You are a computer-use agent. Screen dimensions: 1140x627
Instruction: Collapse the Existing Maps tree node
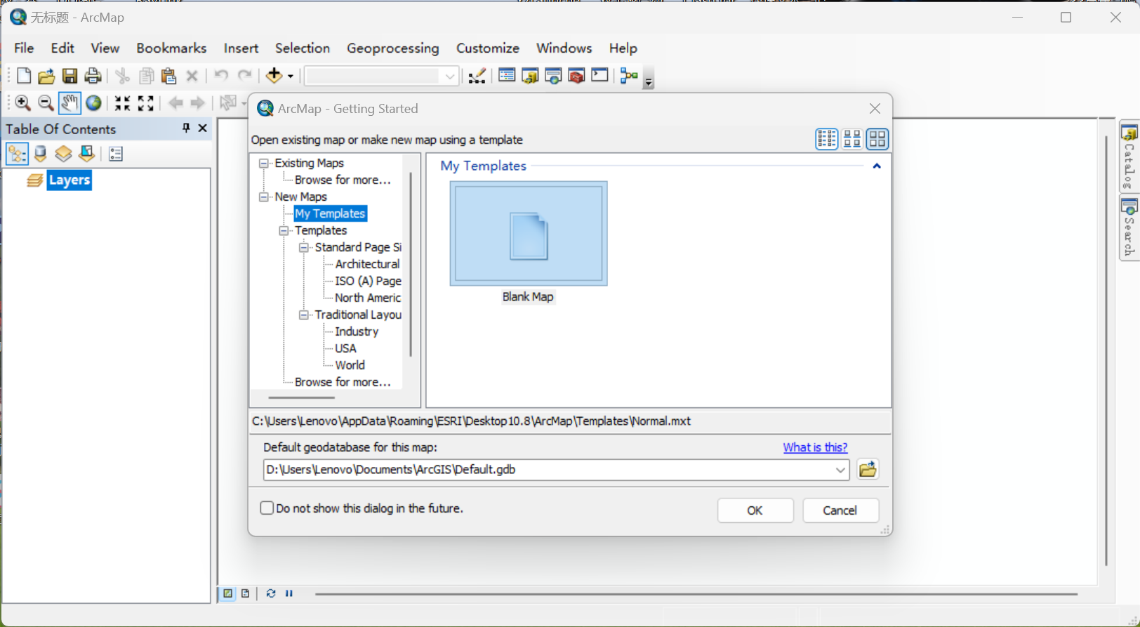pos(264,163)
